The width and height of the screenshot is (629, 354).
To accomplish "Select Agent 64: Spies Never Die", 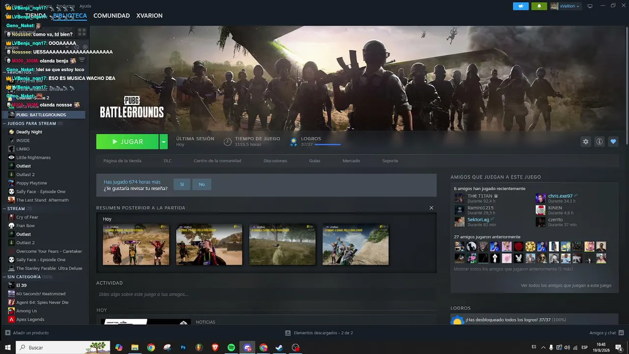I will [x=42, y=302].
